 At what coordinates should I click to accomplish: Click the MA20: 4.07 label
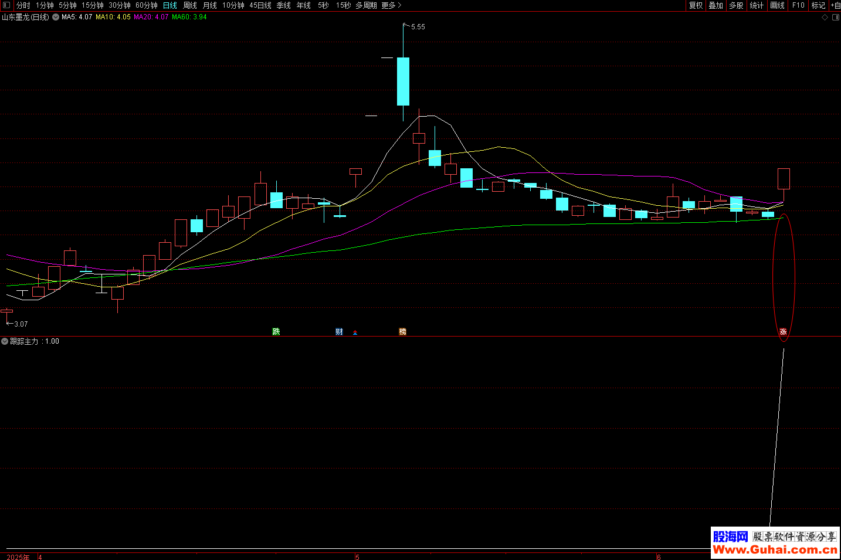[151, 17]
